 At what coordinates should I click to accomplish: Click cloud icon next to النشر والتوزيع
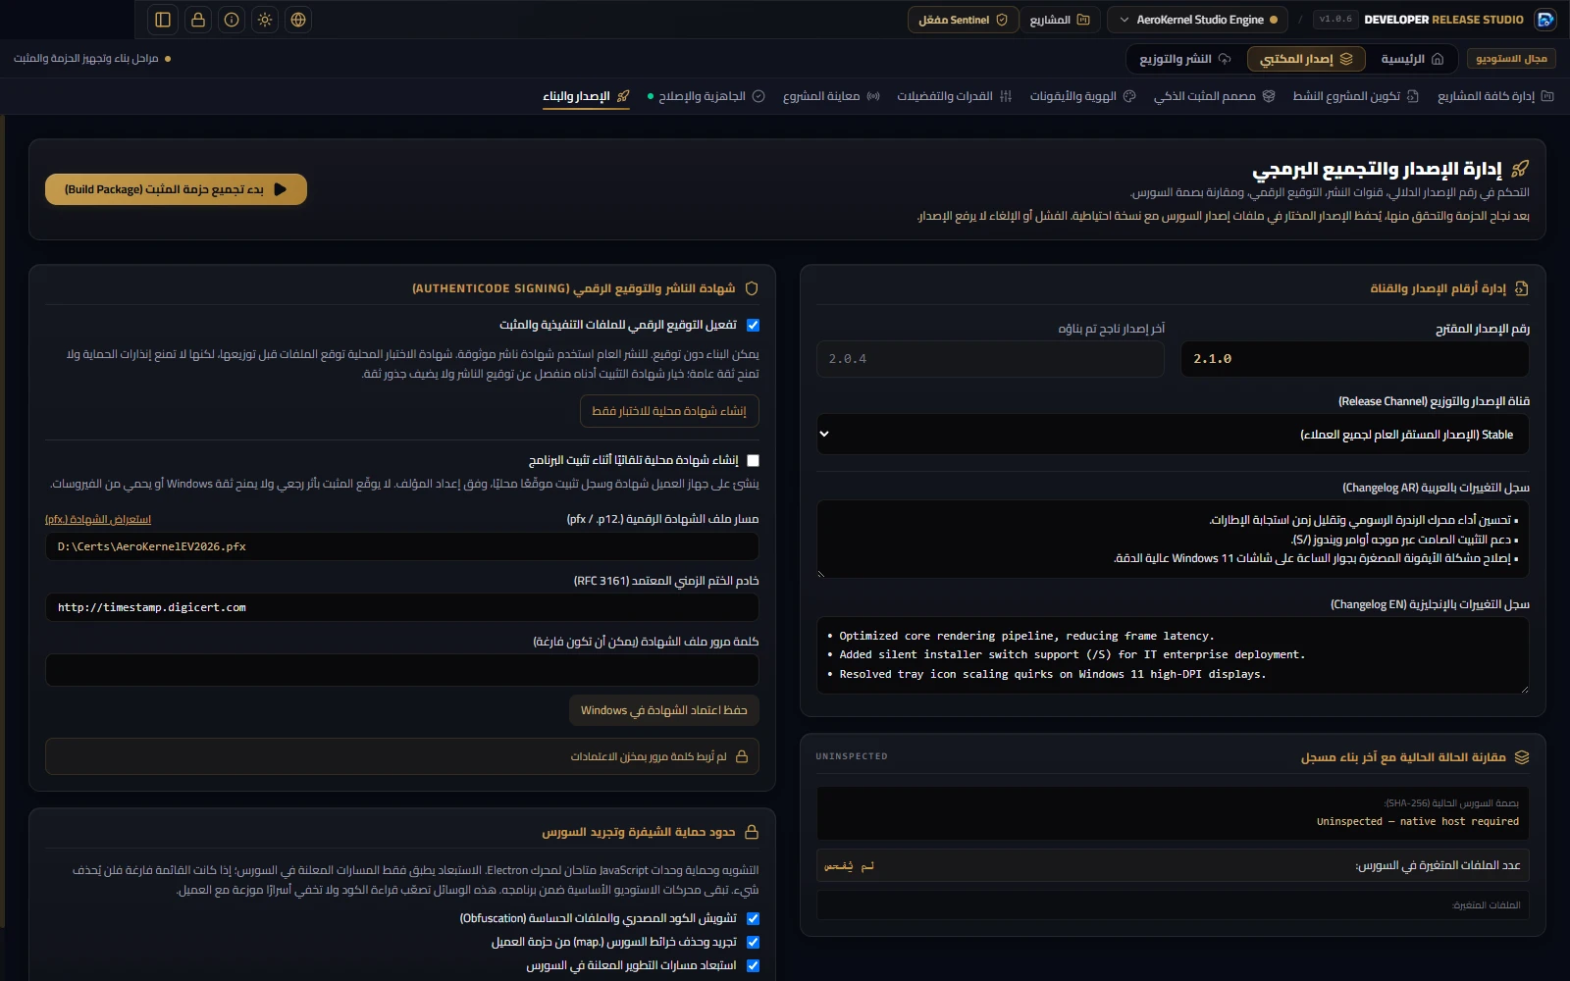pos(1225,59)
